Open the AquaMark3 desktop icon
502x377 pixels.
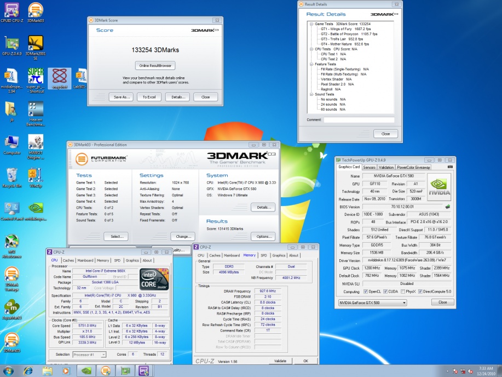click(12, 307)
